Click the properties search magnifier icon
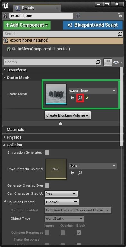 [98, 62]
